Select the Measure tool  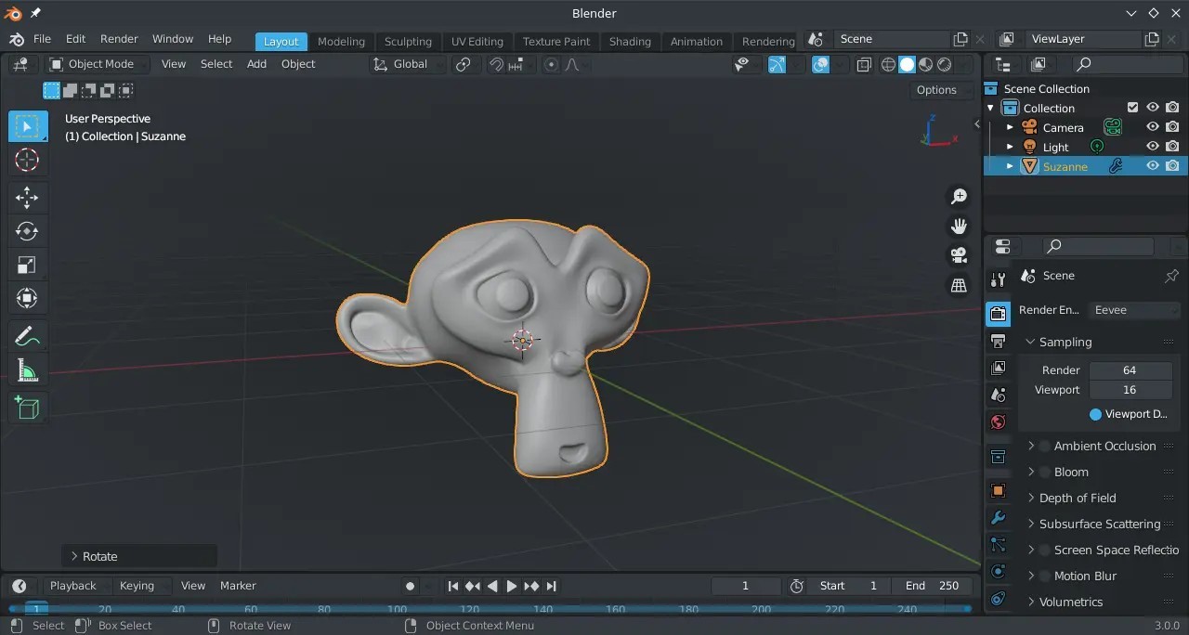point(27,371)
